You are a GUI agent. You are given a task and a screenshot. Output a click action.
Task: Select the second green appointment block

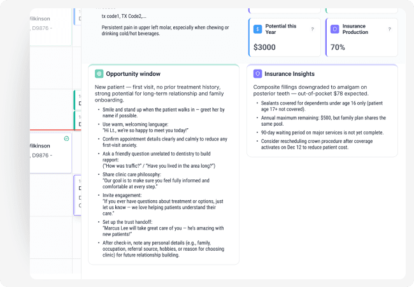coord(78,120)
